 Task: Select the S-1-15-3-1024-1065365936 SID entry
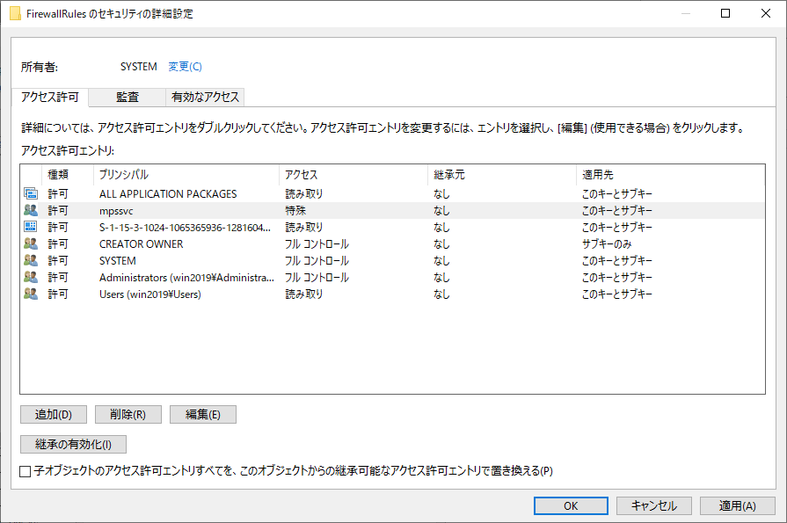(186, 228)
